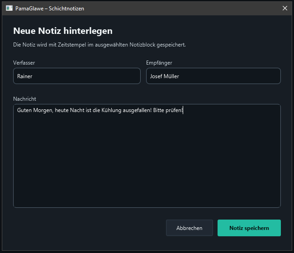Click the Empfänger field with Josef Müller
294x253 pixels.
pos(213,76)
